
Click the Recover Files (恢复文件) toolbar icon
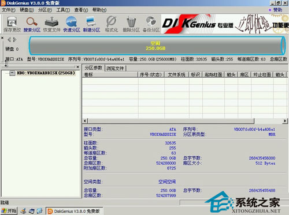tap(51, 24)
